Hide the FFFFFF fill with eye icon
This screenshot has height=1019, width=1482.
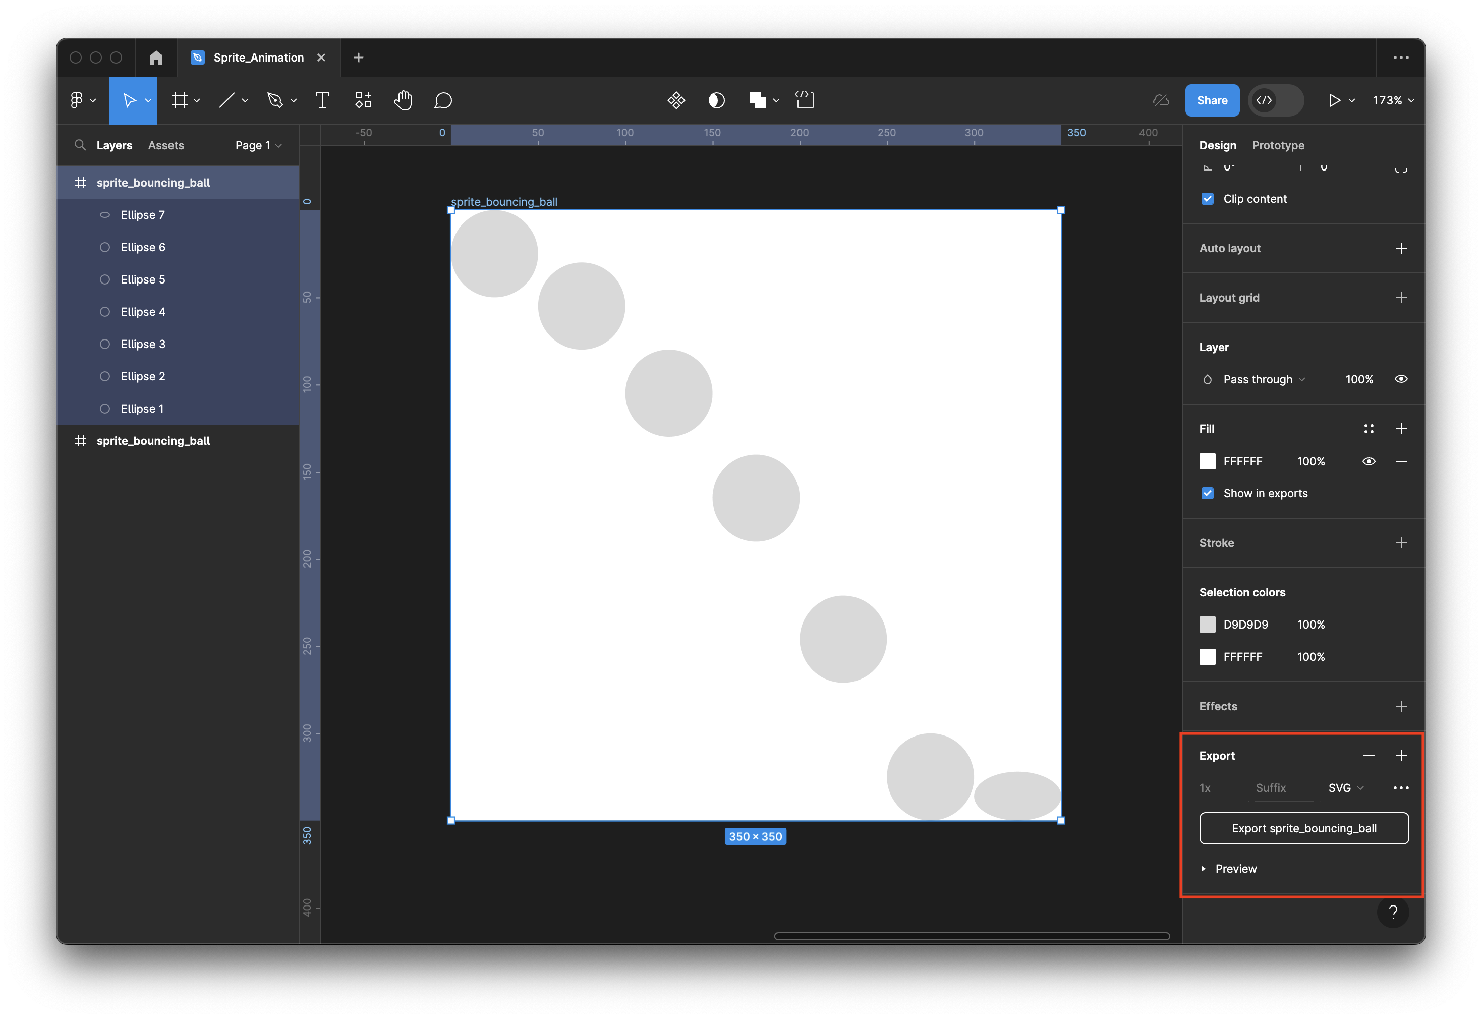click(x=1369, y=461)
